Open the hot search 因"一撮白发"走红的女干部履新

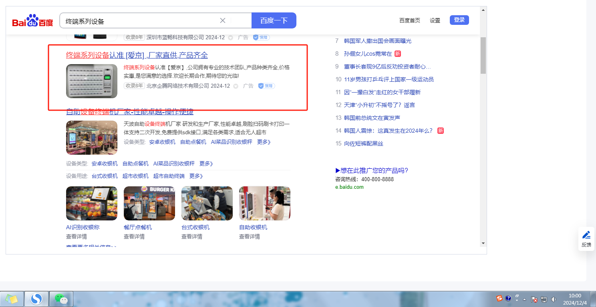(383, 92)
